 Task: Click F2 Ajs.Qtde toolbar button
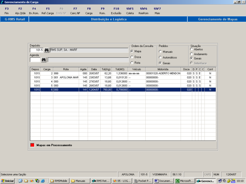tap(20, 11)
